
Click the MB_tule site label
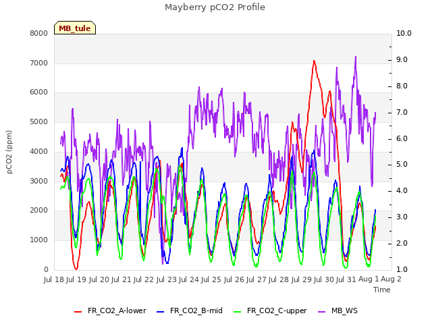click(x=75, y=28)
